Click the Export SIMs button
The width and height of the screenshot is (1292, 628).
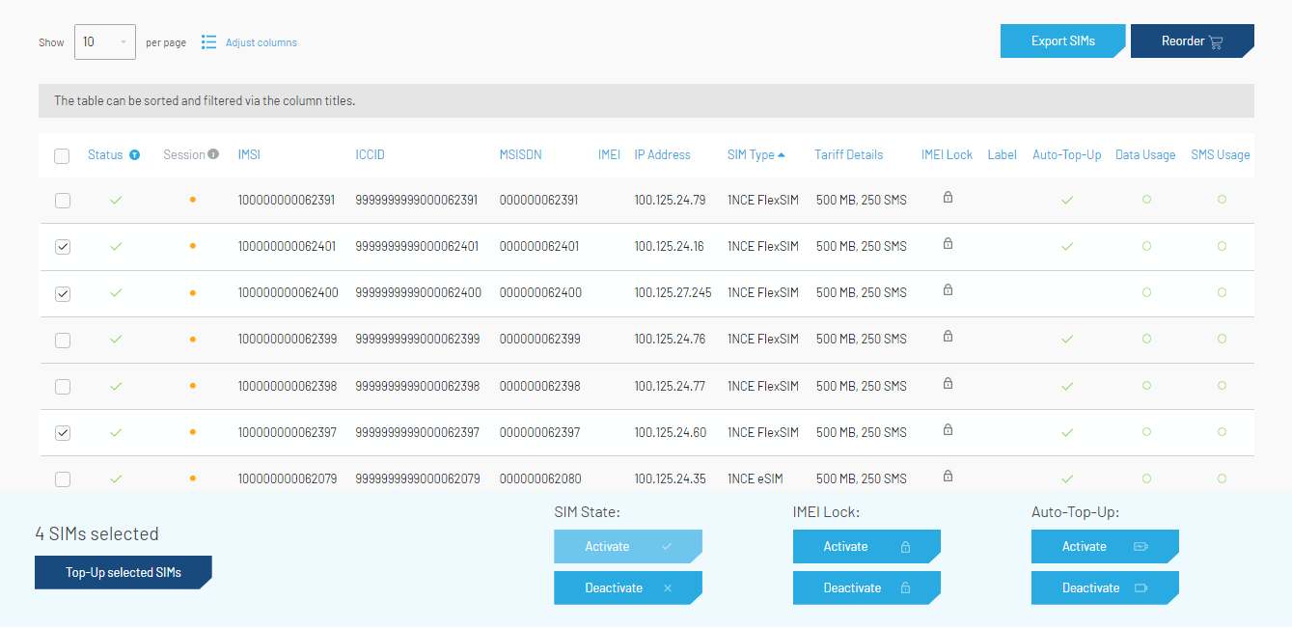(1062, 41)
